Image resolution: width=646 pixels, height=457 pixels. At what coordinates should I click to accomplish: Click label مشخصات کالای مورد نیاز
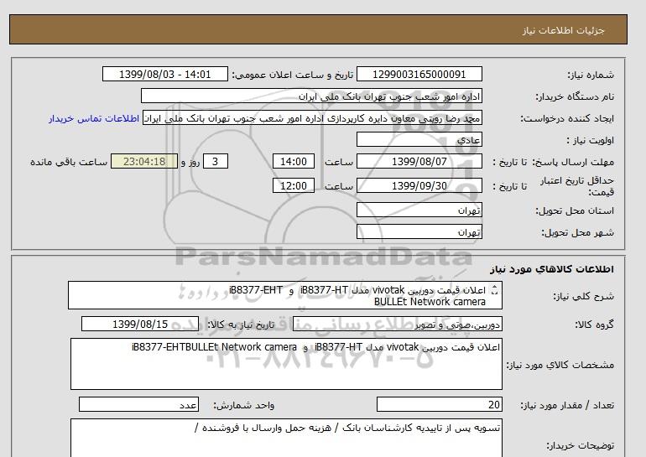(560, 365)
